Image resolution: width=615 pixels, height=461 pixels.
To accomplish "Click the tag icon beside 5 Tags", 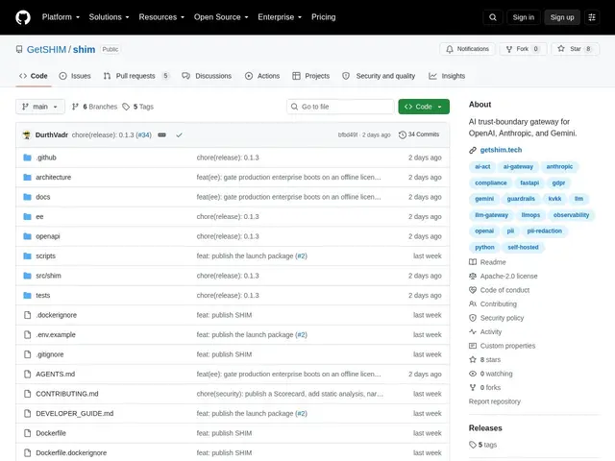I will [x=126, y=107].
